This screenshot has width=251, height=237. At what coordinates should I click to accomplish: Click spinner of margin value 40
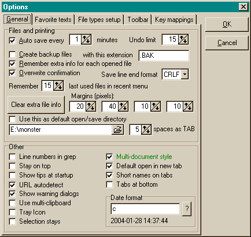coord(123,106)
